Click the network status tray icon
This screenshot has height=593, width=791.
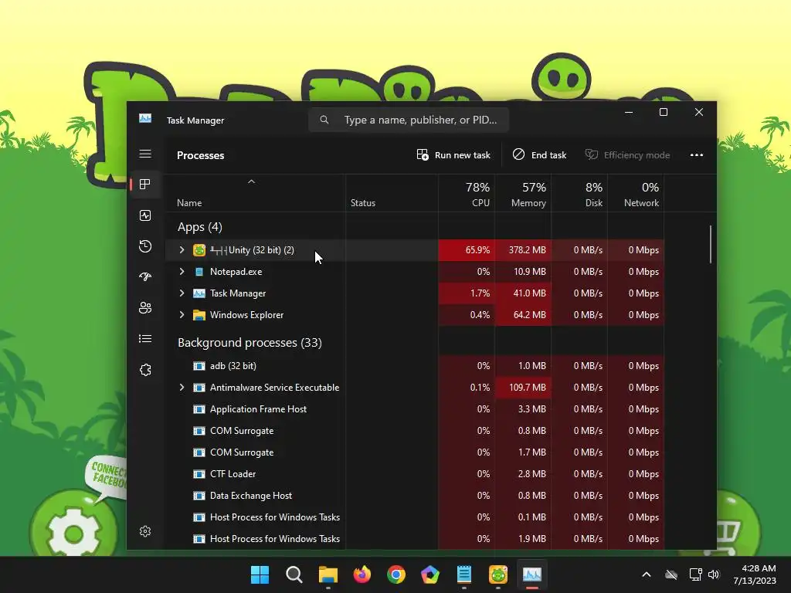[x=696, y=574]
